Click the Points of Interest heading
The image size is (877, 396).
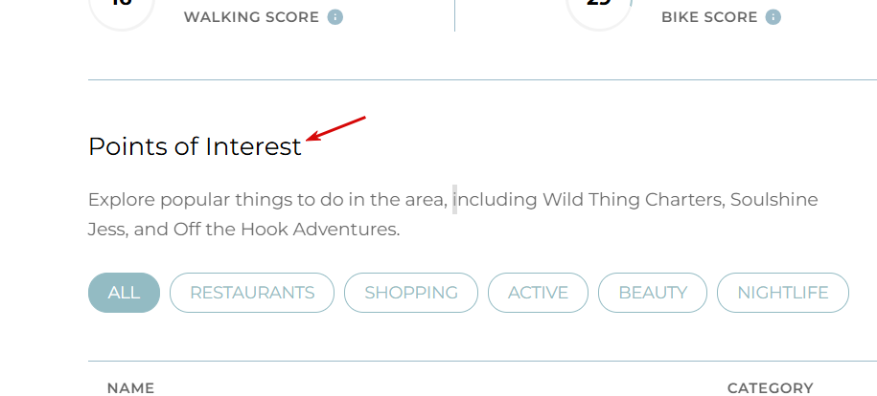[x=196, y=147]
